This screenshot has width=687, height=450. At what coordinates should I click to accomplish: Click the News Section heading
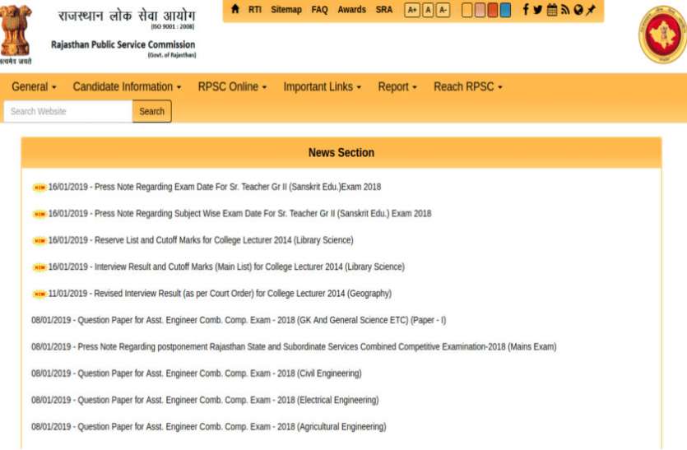(x=341, y=153)
